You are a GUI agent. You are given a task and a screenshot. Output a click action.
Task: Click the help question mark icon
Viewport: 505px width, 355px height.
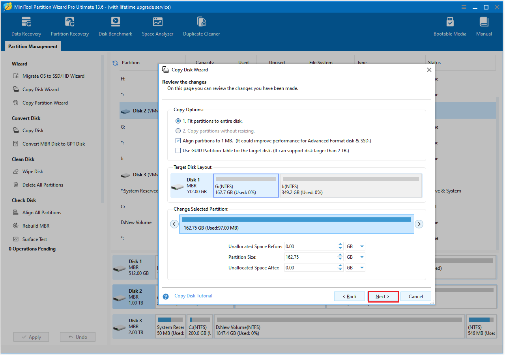coord(166,296)
